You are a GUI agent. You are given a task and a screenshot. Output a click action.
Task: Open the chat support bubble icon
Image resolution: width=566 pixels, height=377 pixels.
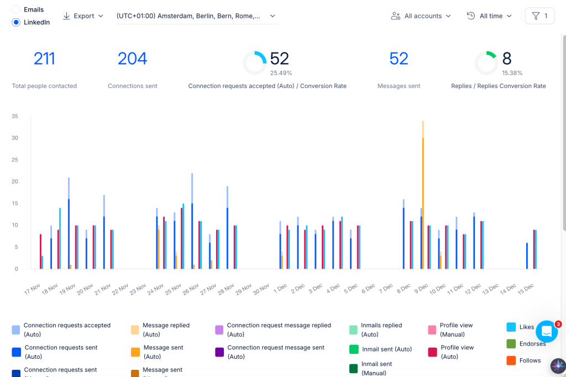[547, 331]
